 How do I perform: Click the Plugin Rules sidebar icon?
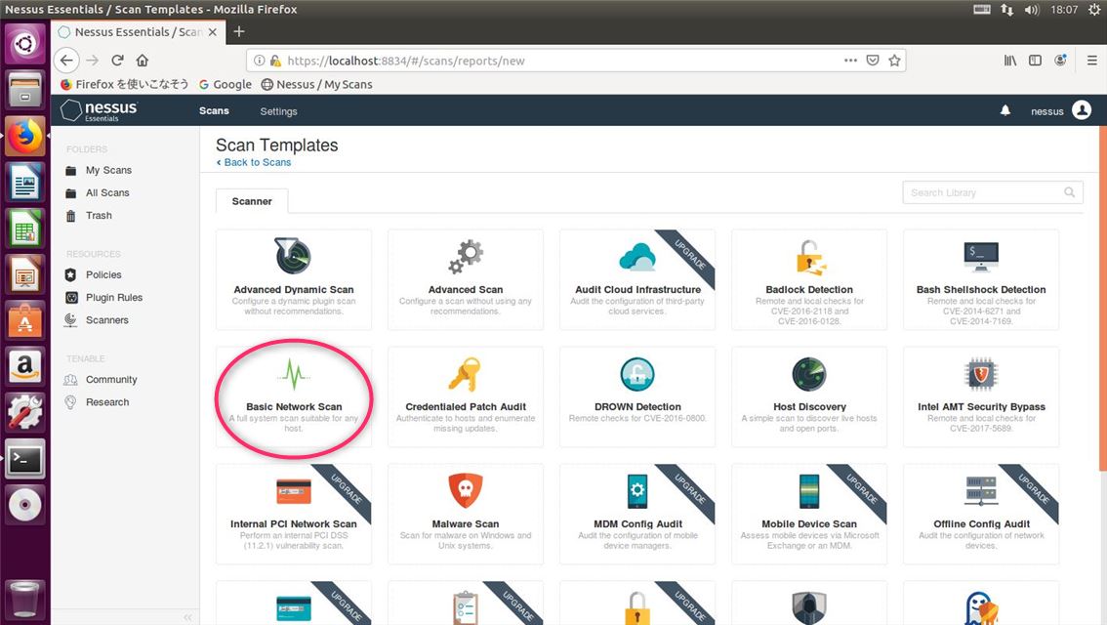point(70,297)
